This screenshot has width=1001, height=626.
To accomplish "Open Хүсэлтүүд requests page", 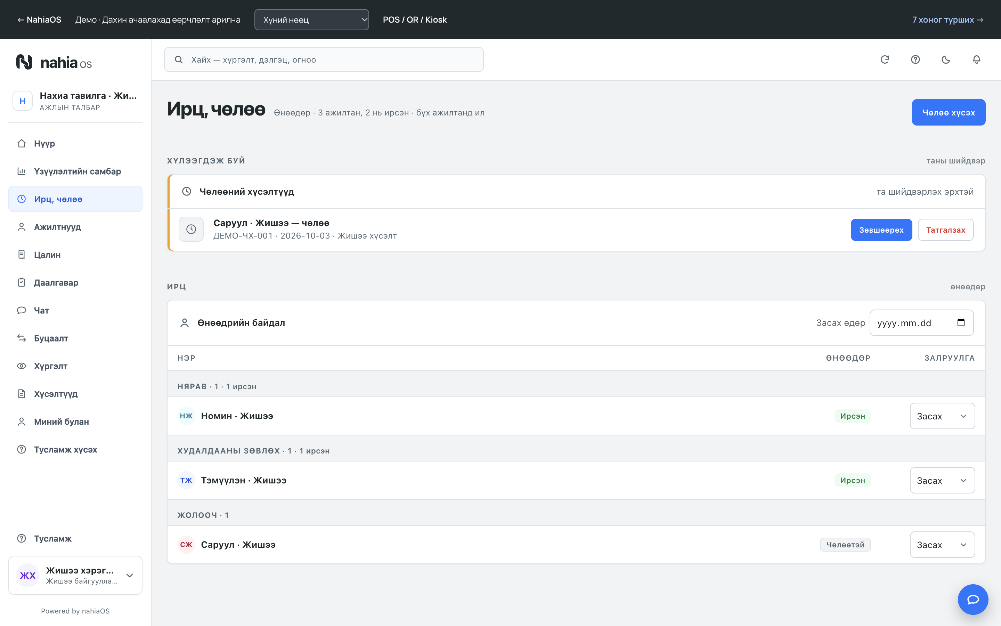I will tap(75, 394).
